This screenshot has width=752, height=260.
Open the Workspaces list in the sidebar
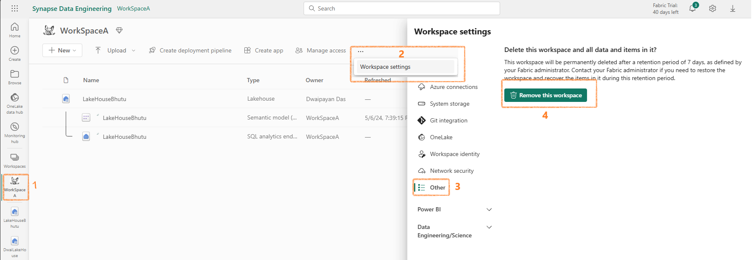(x=15, y=161)
